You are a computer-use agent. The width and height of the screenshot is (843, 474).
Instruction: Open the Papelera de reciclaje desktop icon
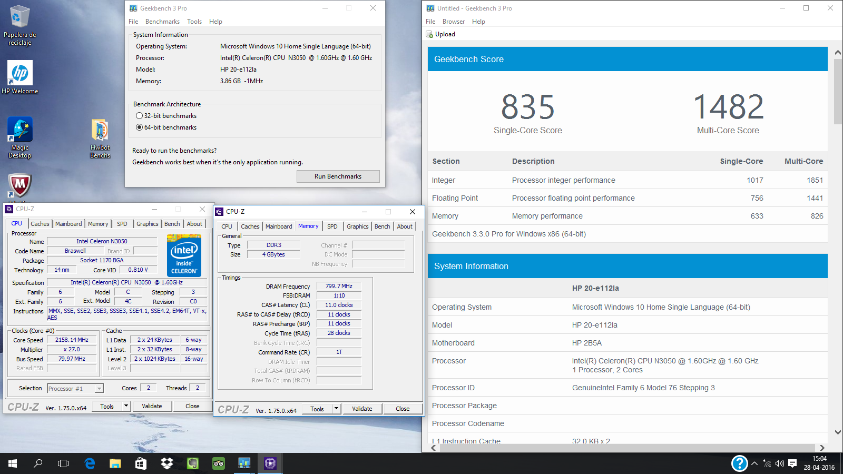(20, 25)
